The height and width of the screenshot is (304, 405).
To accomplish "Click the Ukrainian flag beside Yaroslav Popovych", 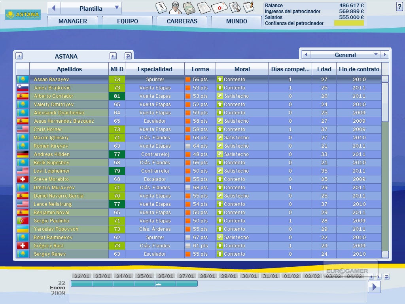I will pos(23,229).
